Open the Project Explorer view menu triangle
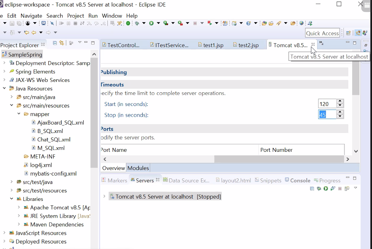372x249 pixels. (x=80, y=42)
